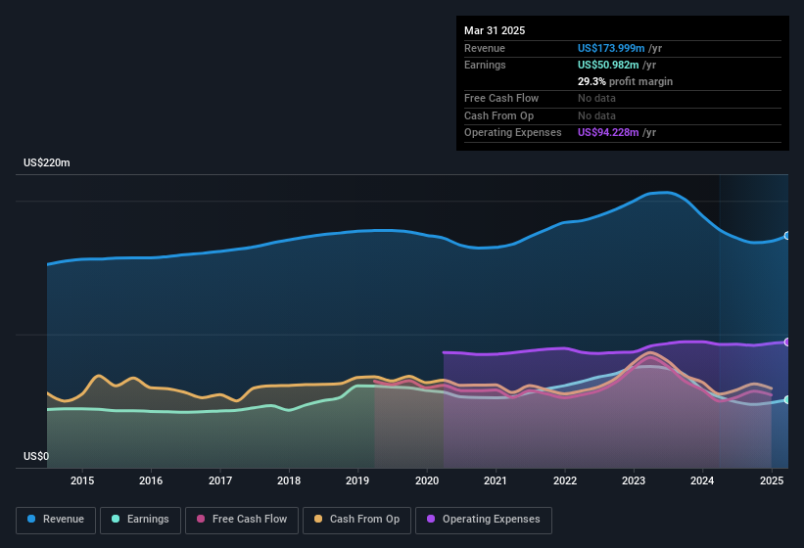Click the 2020 x-axis label
Viewport: 804px width, 548px height.
point(427,480)
